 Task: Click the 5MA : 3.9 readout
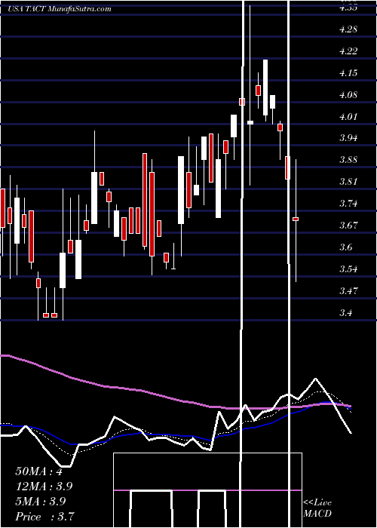(41, 502)
